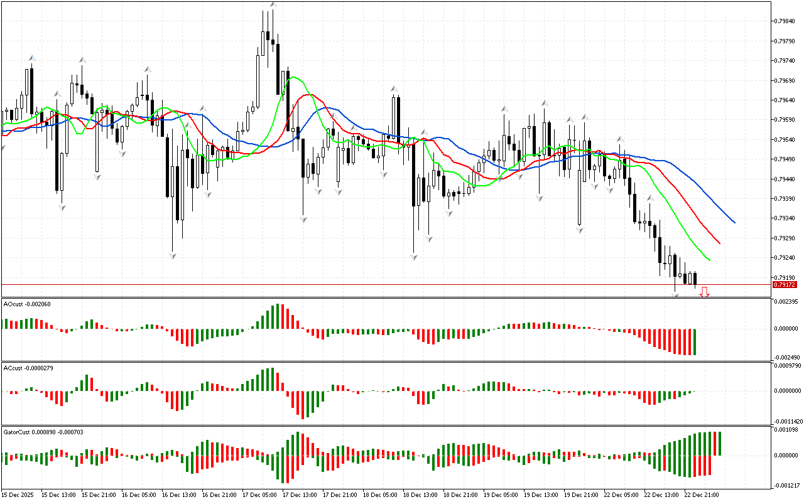Select the down fractal under 18 Dec 13:00 low
Screen dimensions: 804x502
tap(413, 257)
